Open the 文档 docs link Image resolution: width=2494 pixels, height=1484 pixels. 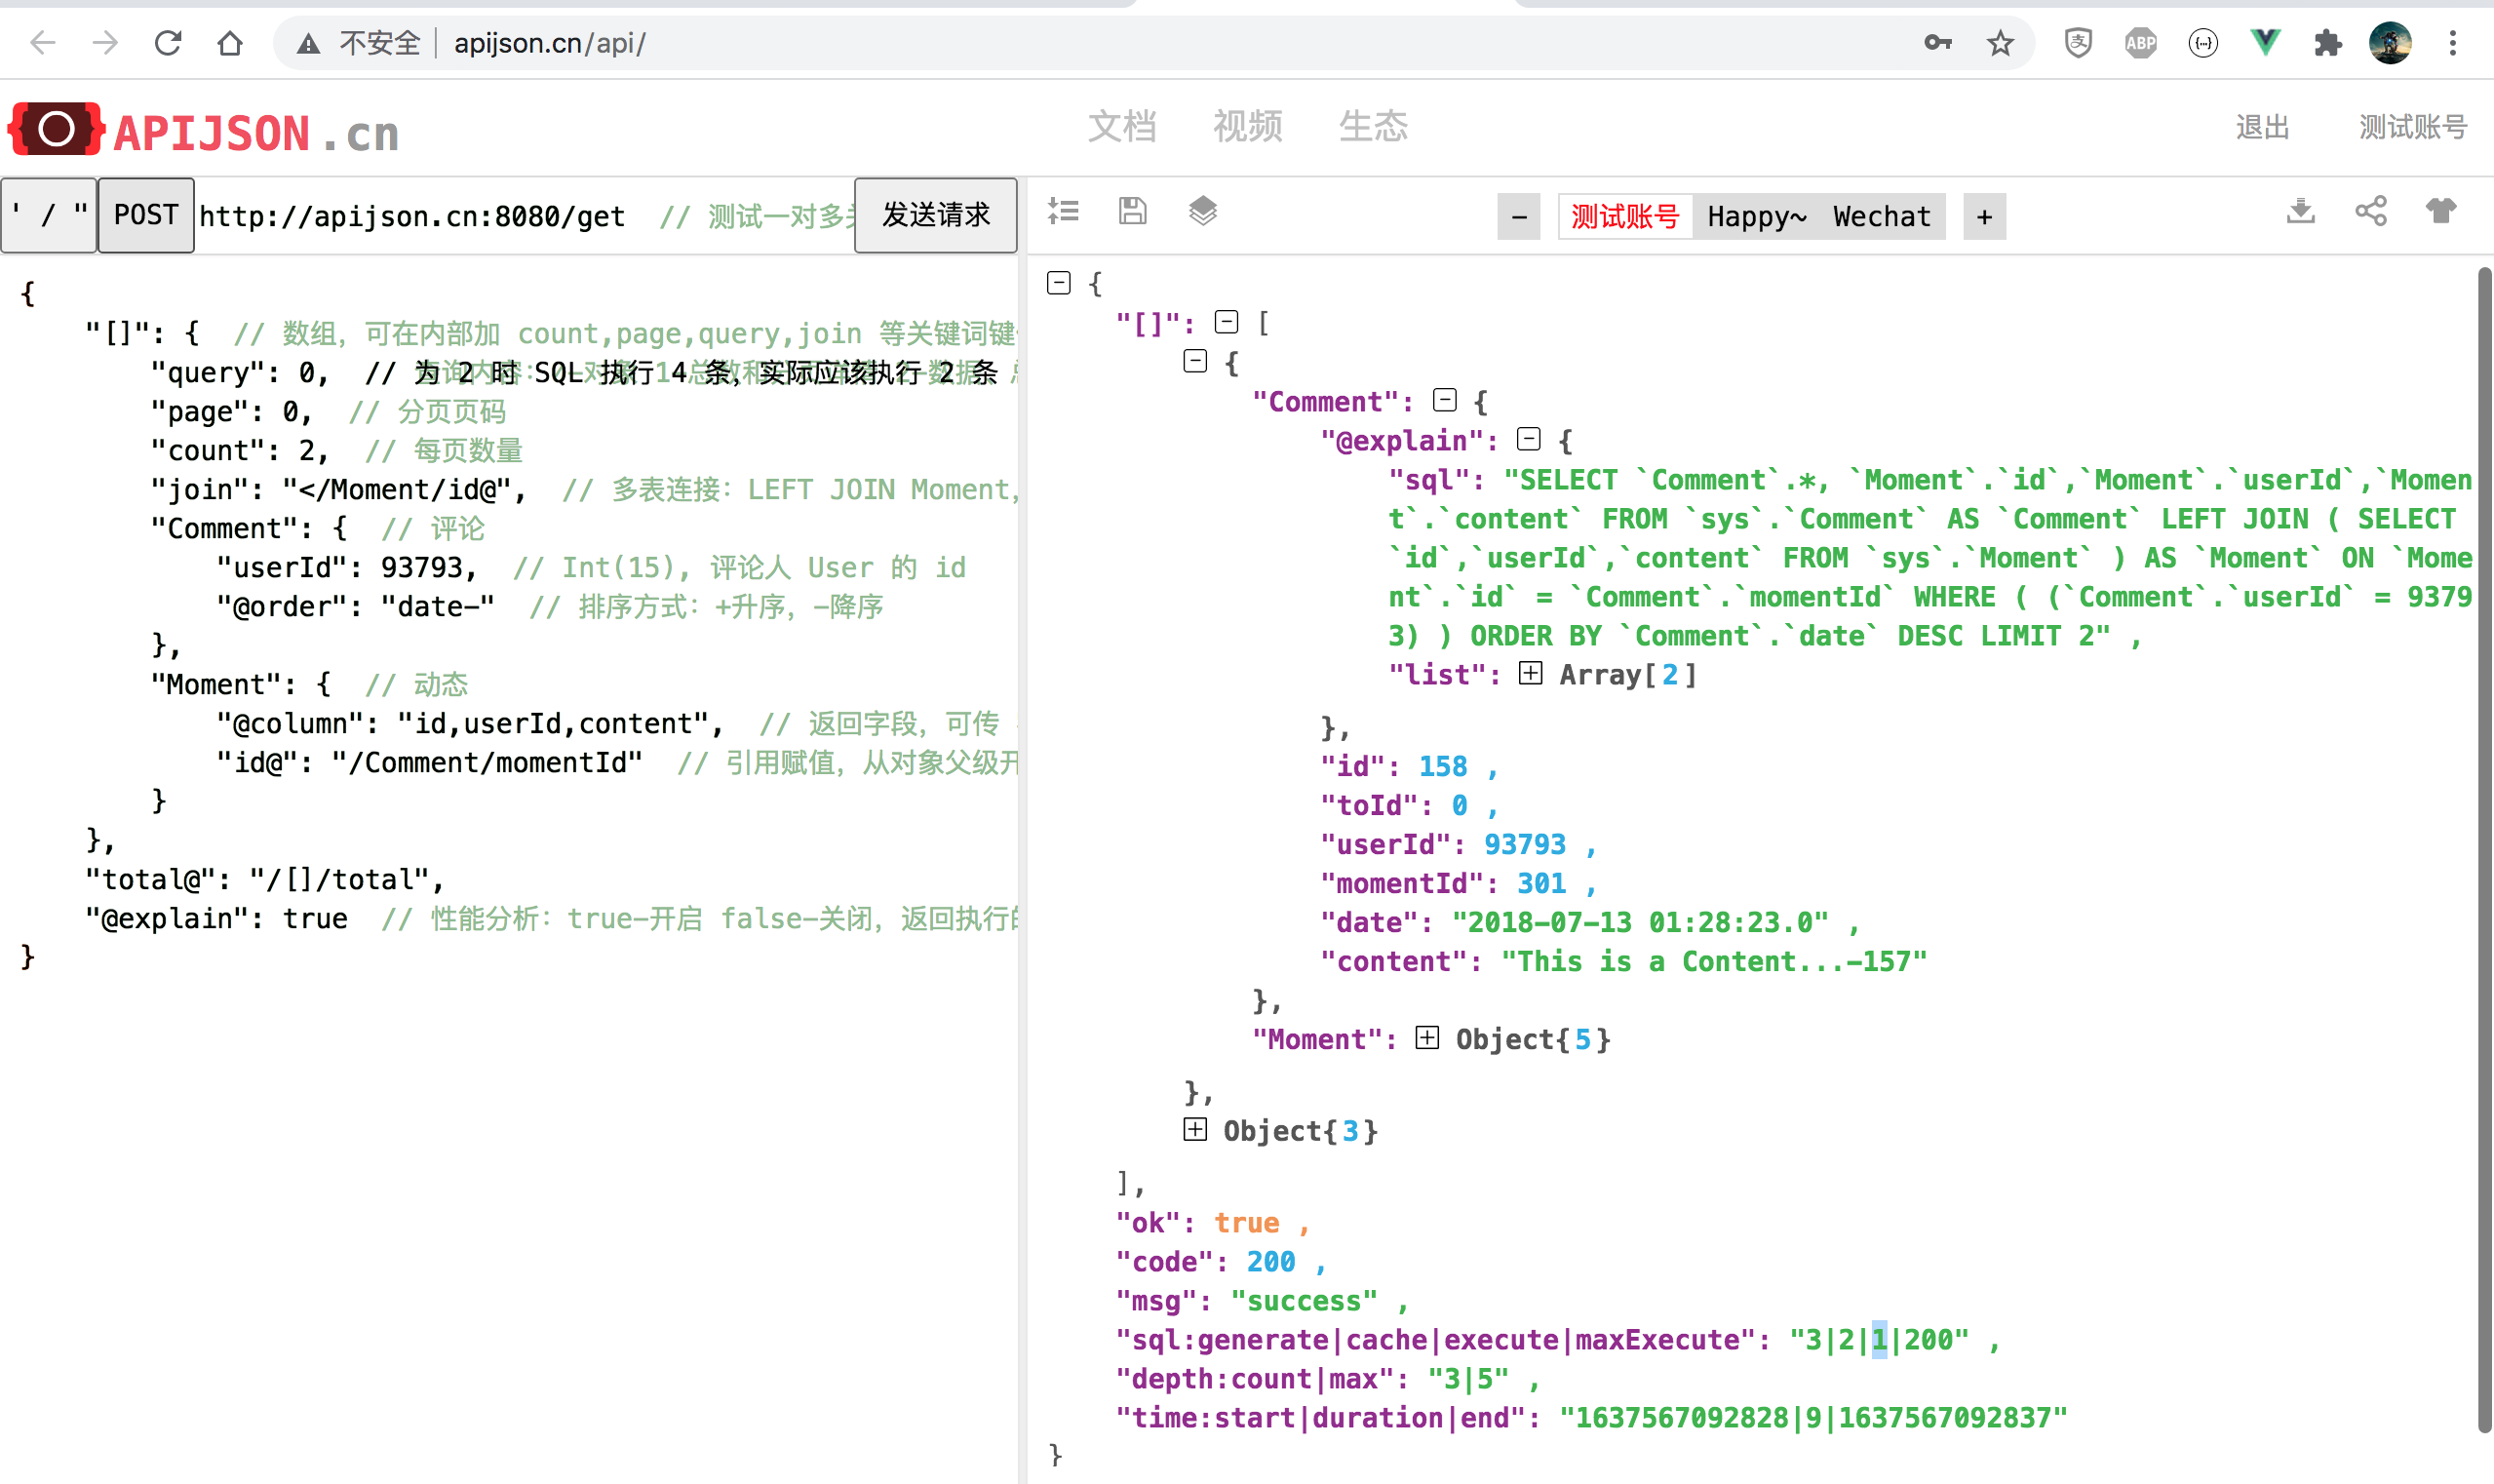click(x=1121, y=127)
